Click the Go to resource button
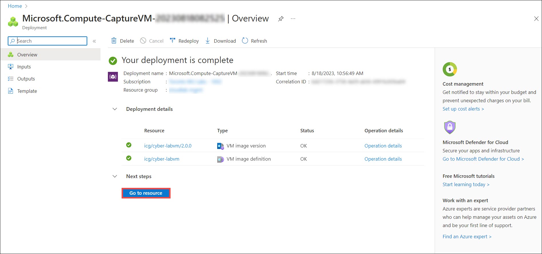The width and height of the screenshot is (542, 254). [146, 193]
